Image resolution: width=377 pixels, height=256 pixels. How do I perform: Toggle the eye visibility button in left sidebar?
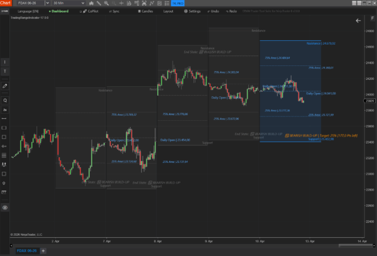point(5,208)
